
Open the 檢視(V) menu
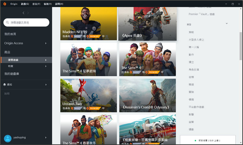47,4
